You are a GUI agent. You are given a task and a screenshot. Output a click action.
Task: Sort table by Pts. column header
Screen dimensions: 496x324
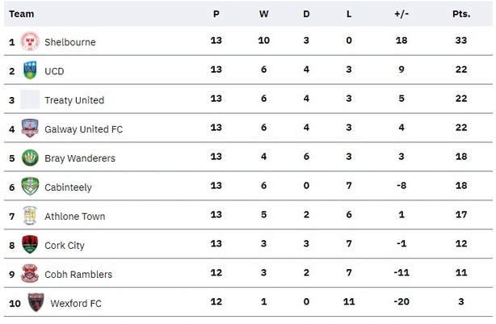(x=461, y=14)
